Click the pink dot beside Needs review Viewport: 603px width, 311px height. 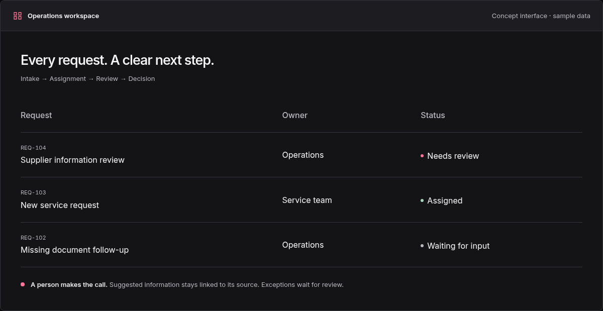pos(422,156)
